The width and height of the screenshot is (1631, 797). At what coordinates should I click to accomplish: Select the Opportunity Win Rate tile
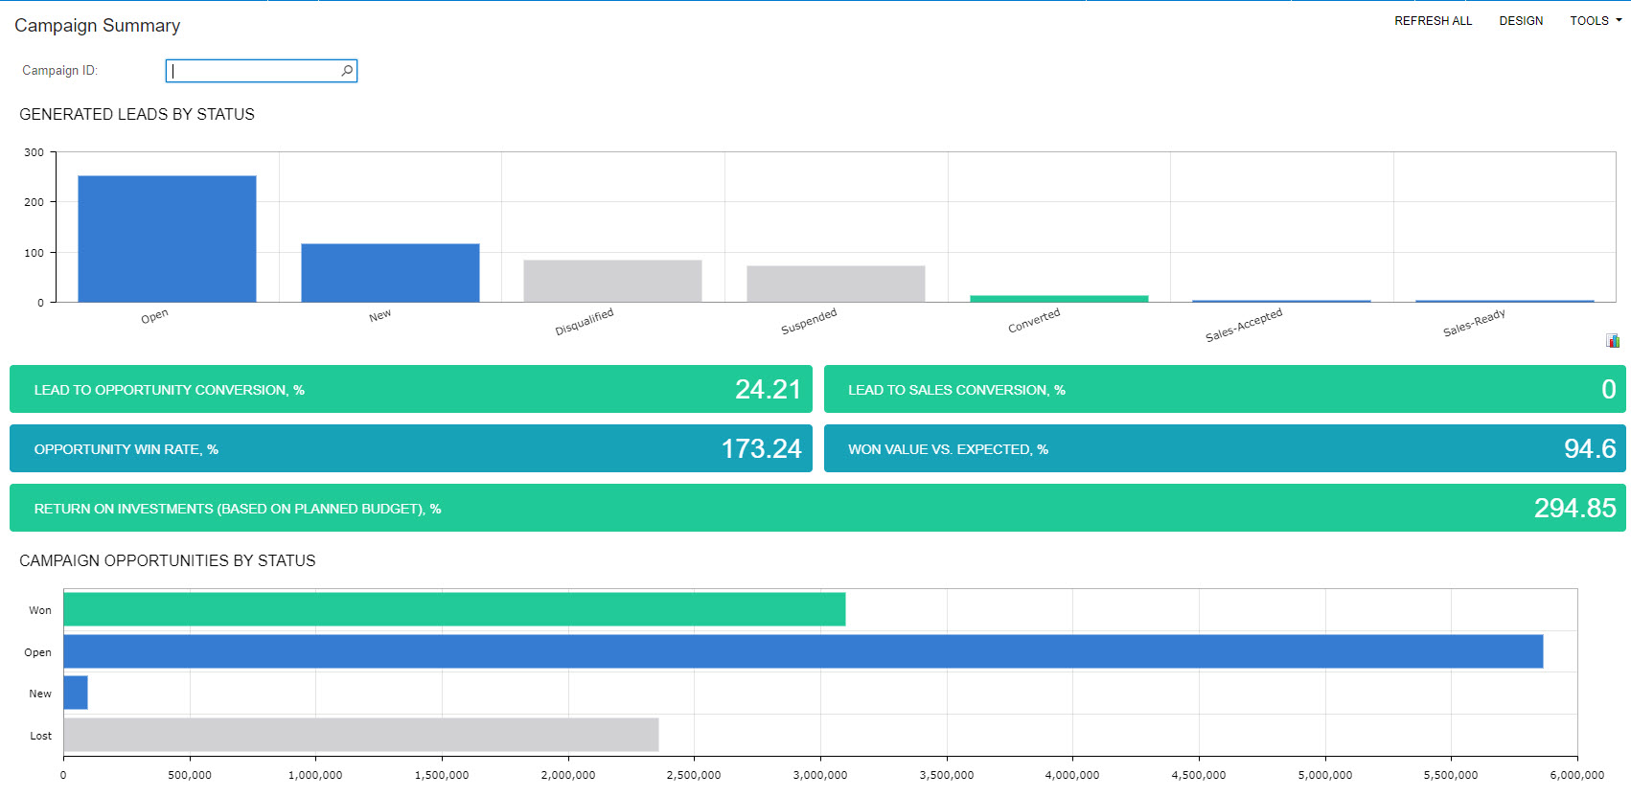coord(411,448)
